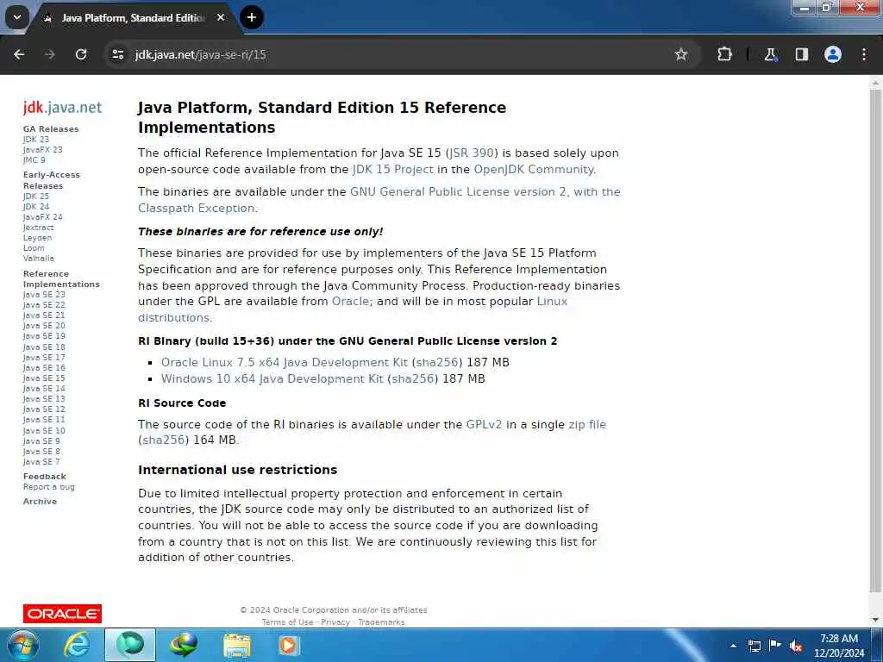View site information icon in address bar

[117, 54]
